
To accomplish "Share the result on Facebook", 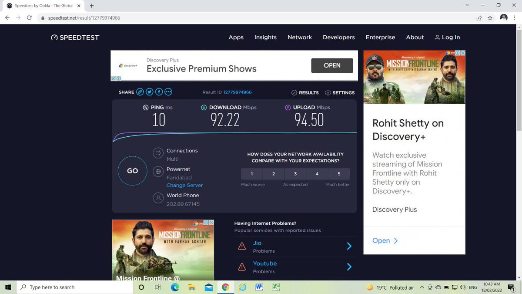I will coord(159,92).
